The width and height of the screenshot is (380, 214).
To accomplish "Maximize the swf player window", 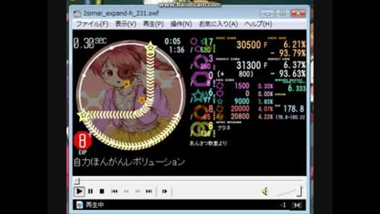I will coord(283,13).
